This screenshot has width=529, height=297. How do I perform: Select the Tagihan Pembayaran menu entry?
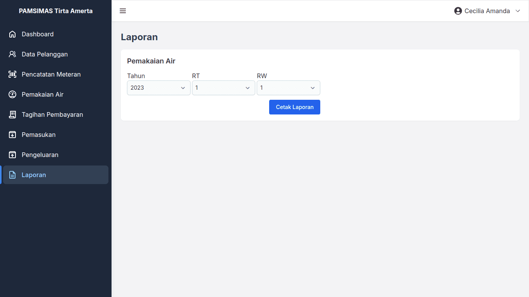52,114
